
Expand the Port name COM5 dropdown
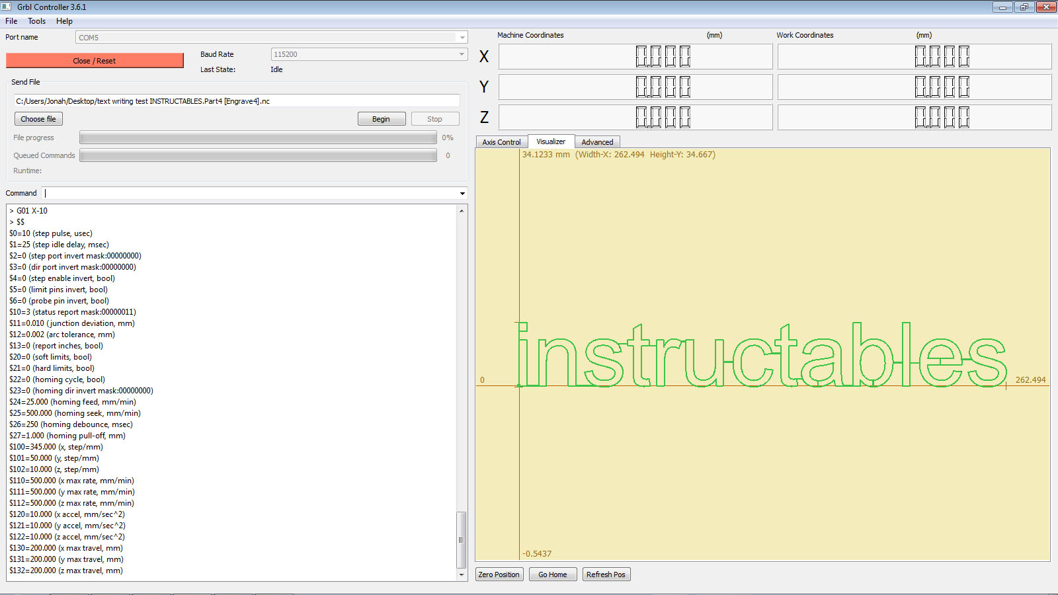271,38
